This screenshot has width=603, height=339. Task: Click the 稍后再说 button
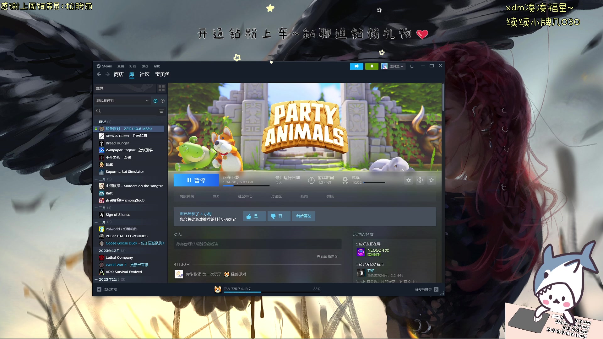[x=303, y=216]
